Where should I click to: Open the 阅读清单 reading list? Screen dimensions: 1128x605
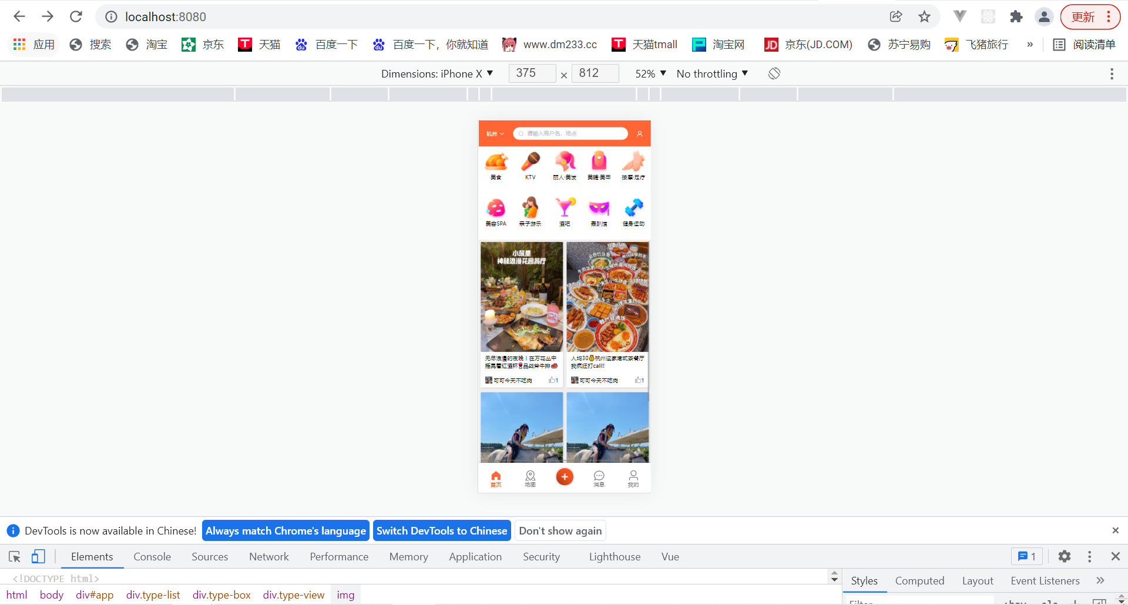point(1085,45)
